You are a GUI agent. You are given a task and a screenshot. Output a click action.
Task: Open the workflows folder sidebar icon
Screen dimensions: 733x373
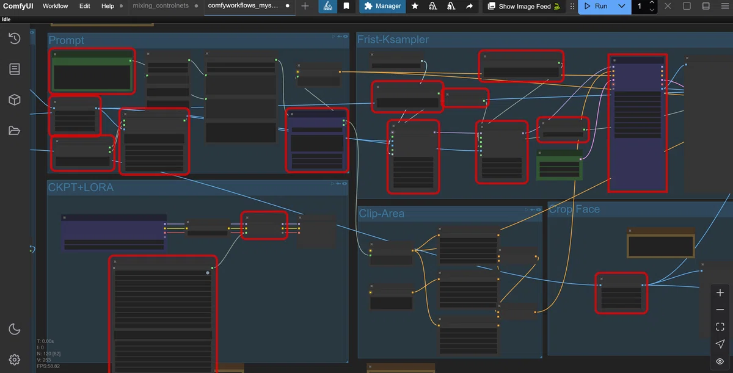click(x=15, y=130)
